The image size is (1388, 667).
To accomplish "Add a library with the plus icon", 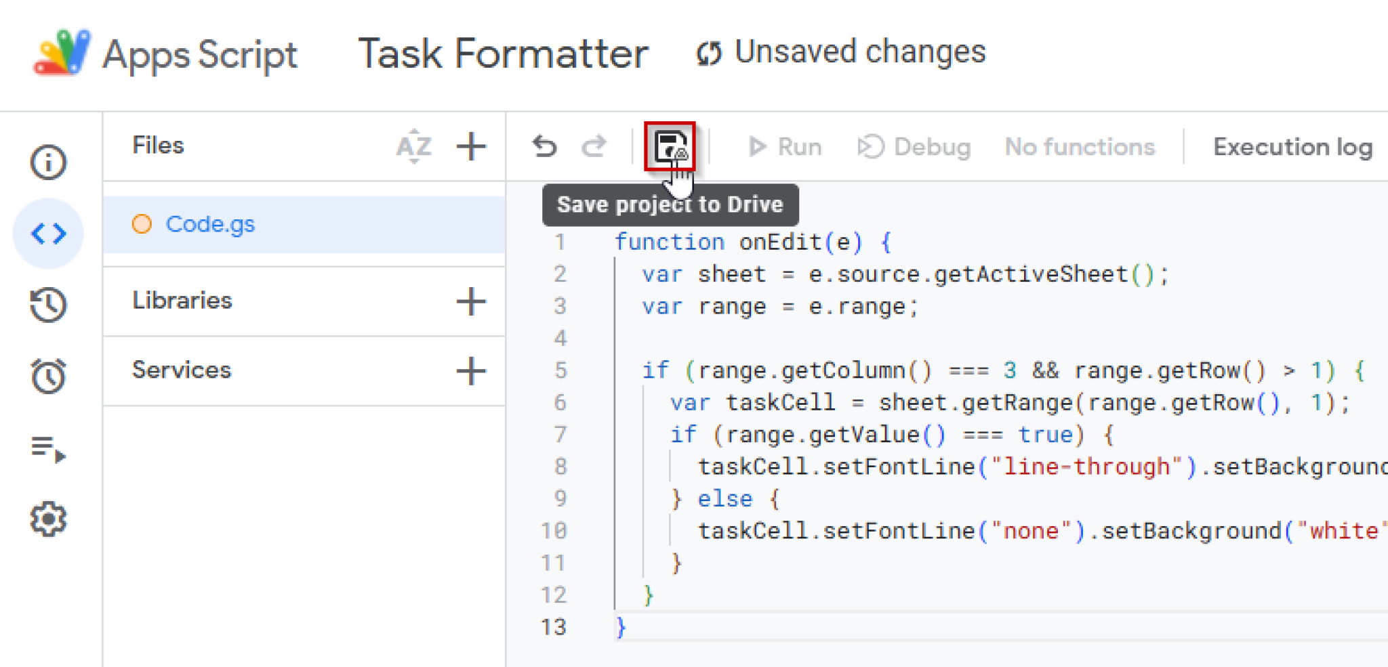I will [x=472, y=302].
